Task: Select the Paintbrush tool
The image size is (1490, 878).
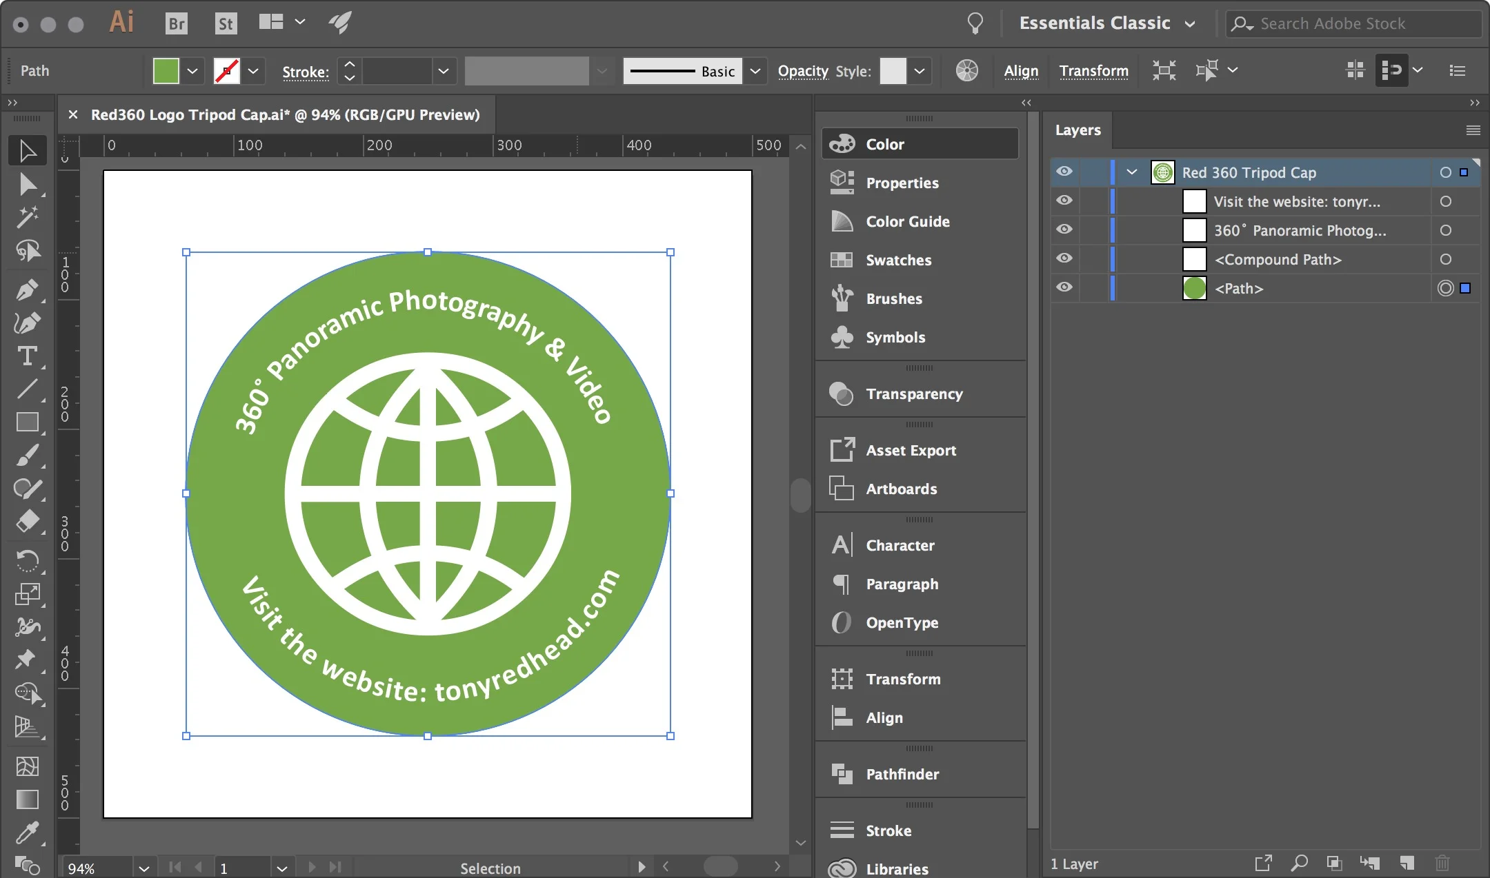Action: point(28,456)
